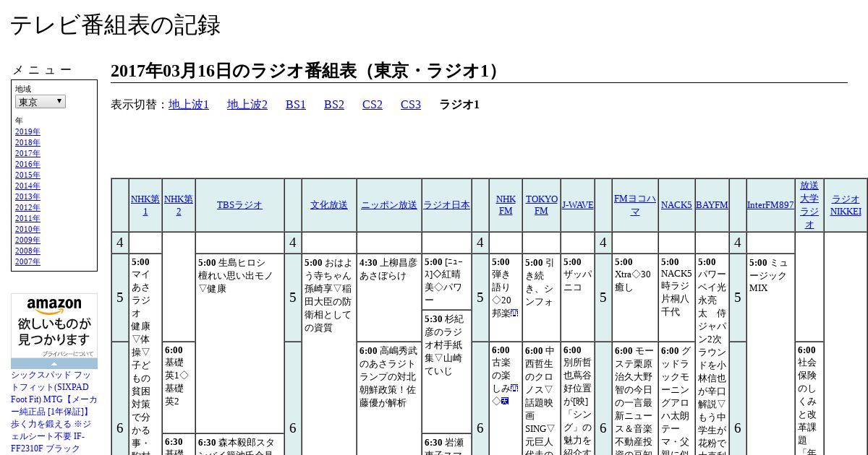
Task: Select InterFM897 5:00 ミュージックMIX program
Action: (770, 354)
